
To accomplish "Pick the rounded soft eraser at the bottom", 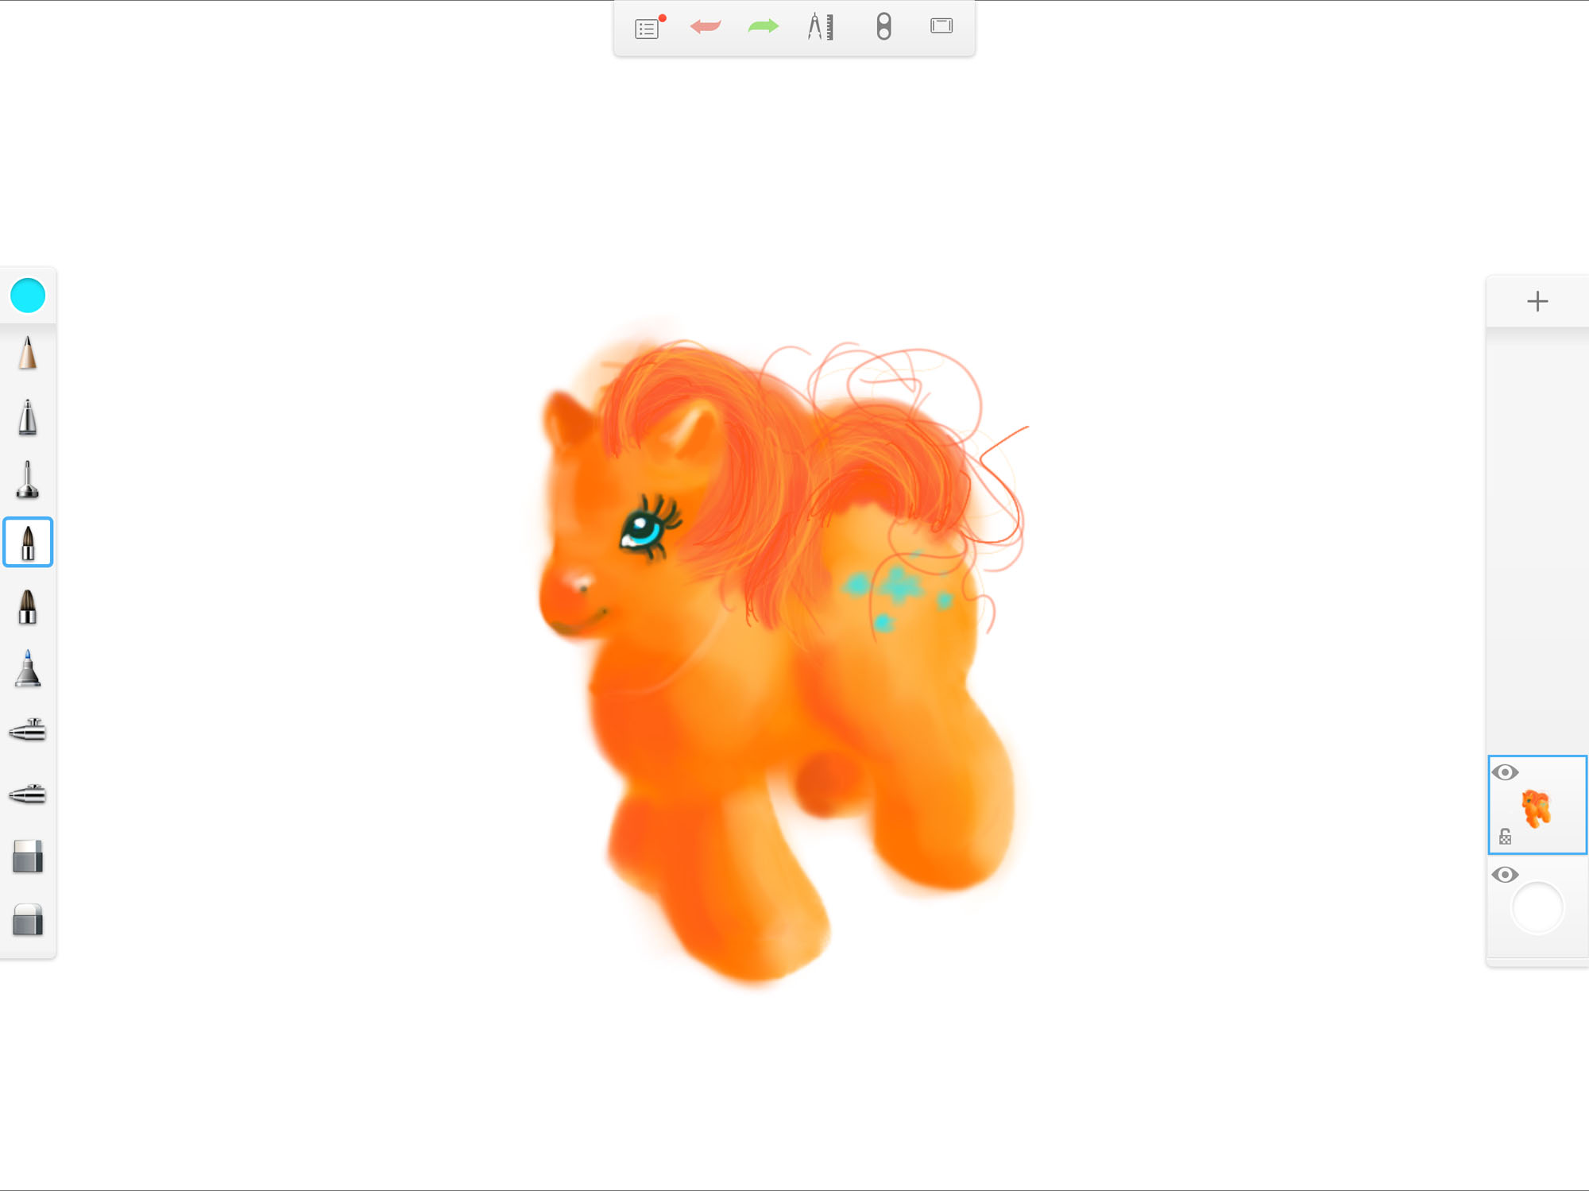I will 28,920.
